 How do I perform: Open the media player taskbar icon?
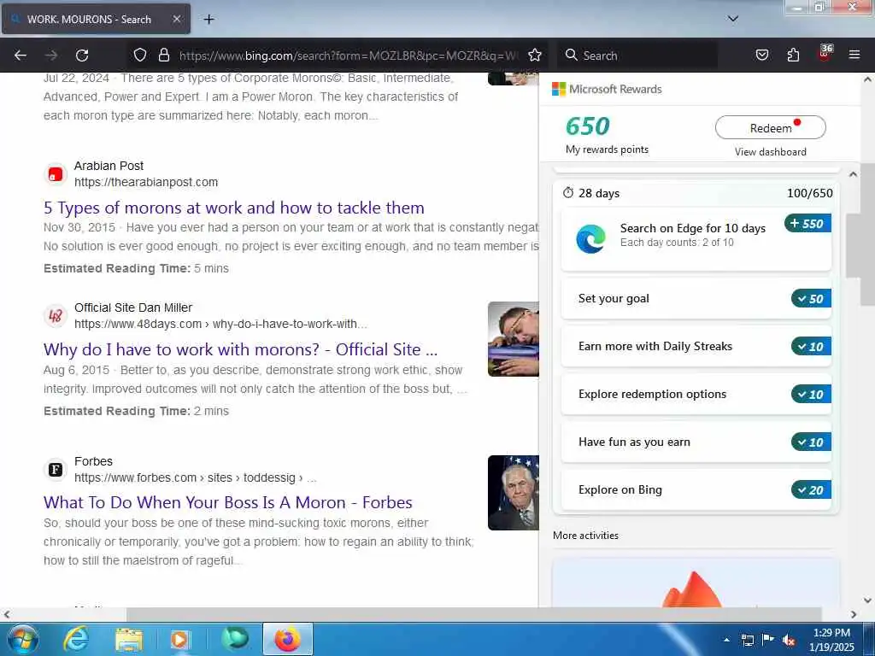pyautogui.click(x=179, y=639)
